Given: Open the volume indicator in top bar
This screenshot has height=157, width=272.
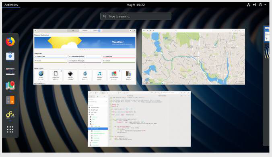Looking at the screenshot, I should tap(254, 5).
